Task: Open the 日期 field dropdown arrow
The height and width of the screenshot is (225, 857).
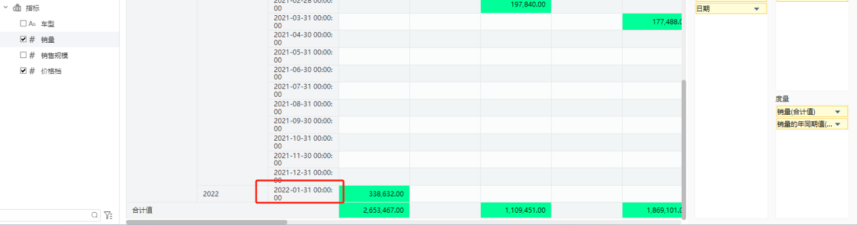Action: (756, 9)
